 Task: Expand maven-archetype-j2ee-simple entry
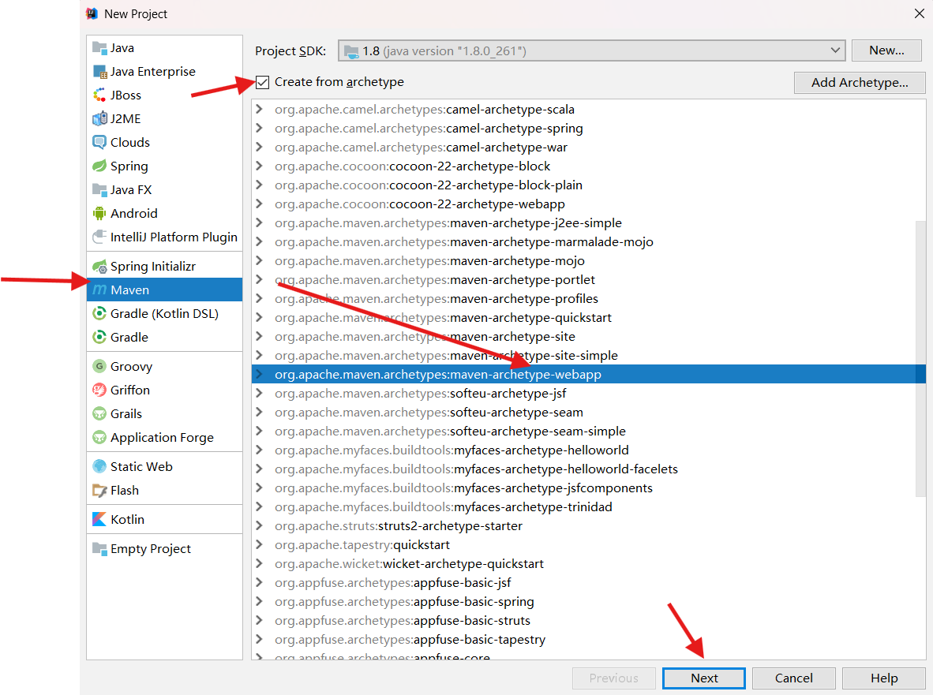pyautogui.click(x=259, y=223)
